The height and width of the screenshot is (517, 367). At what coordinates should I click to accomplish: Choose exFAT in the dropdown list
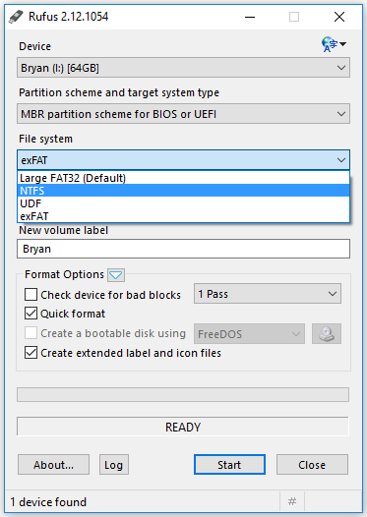[x=183, y=216]
